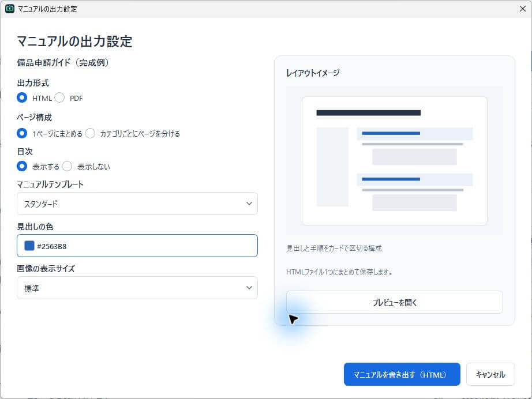This screenshot has width=532, height=399.
Task: Click the chevron of the 標準 combo box
Action: (249, 288)
